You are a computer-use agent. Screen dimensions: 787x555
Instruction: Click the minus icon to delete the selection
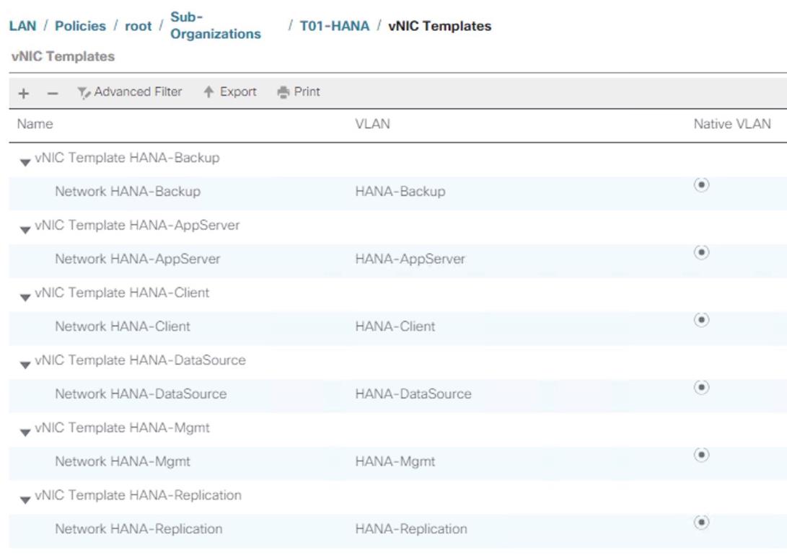click(x=53, y=93)
